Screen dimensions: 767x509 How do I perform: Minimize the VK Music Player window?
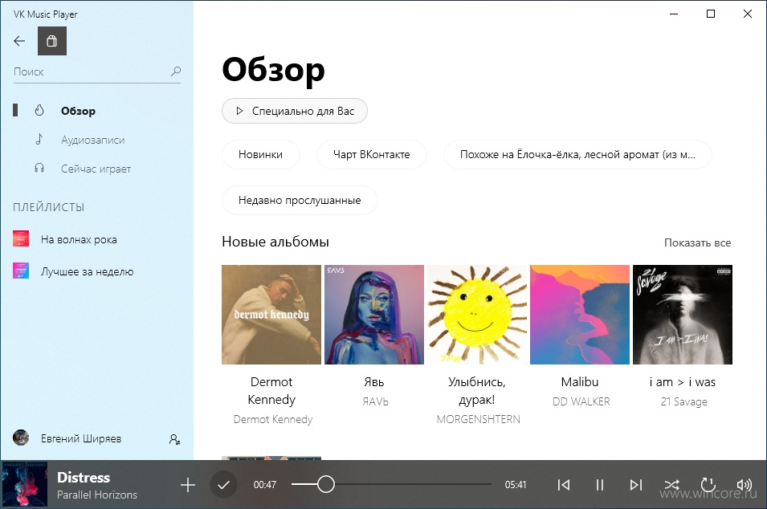coord(674,14)
